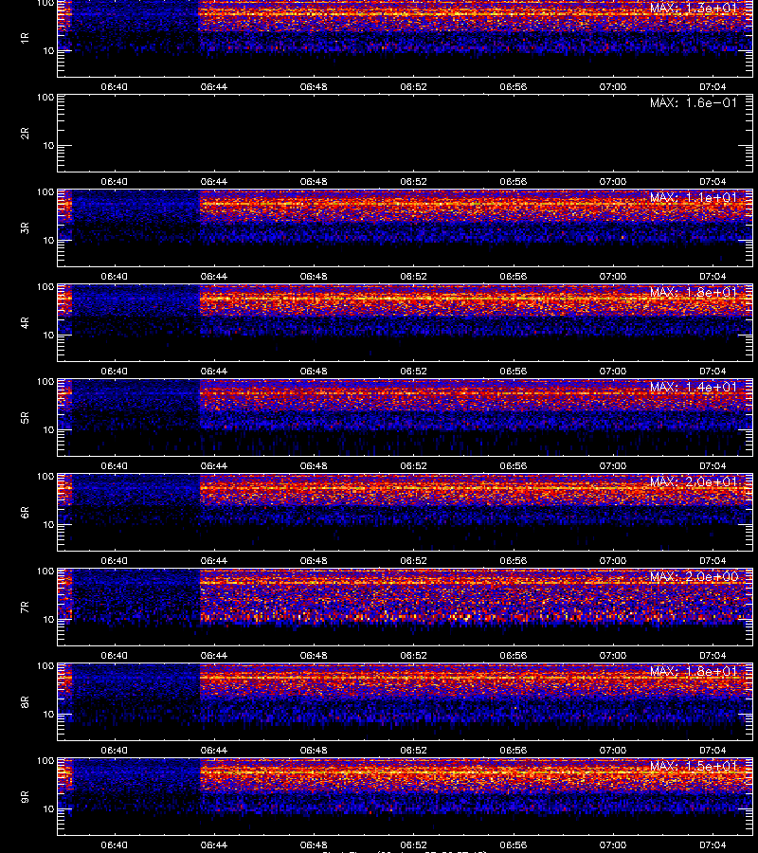Image resolution: width=758 pixels, height=853 pixels.
Task: Select the MAX: 2.0e+01 text in panel 6R
Action: coord(694,482)
